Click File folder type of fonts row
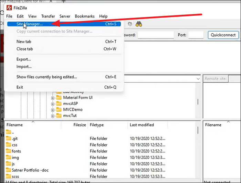The image size is (241, 183). coord(98,151)
